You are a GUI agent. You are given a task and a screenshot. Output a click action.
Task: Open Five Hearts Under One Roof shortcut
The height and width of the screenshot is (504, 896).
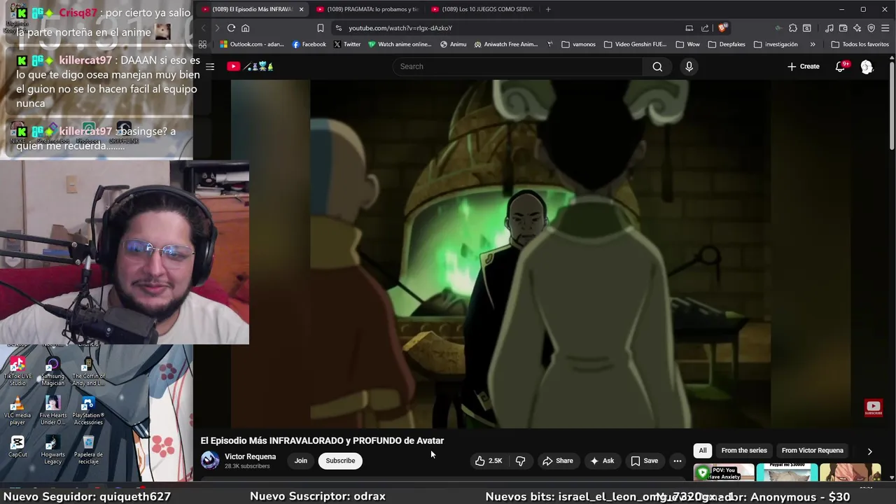(x=52, y=411)
